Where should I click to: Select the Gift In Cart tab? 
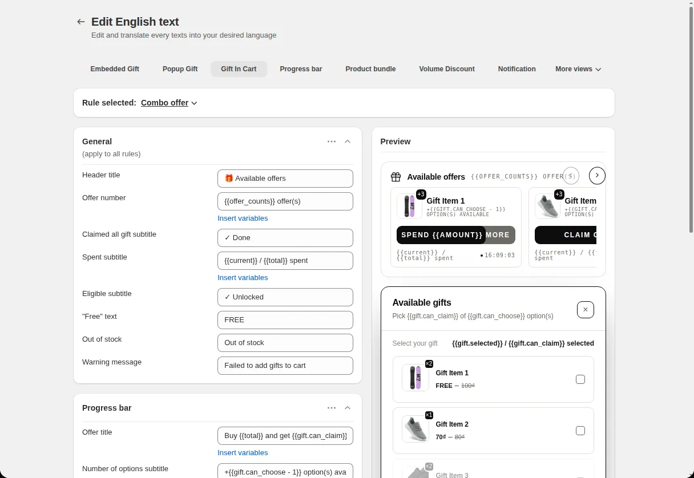tap(239, 69)
